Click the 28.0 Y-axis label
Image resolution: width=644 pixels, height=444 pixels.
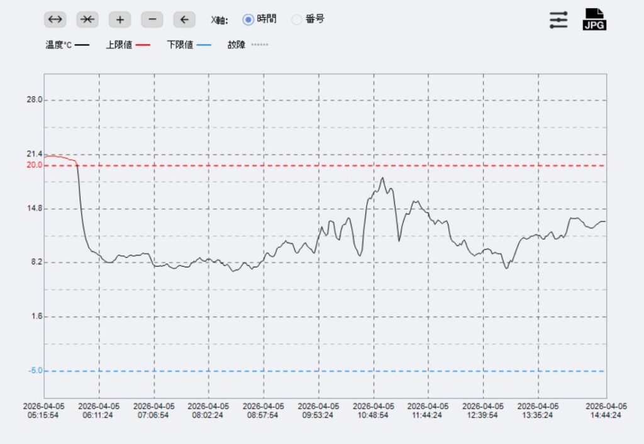(35, 99)
